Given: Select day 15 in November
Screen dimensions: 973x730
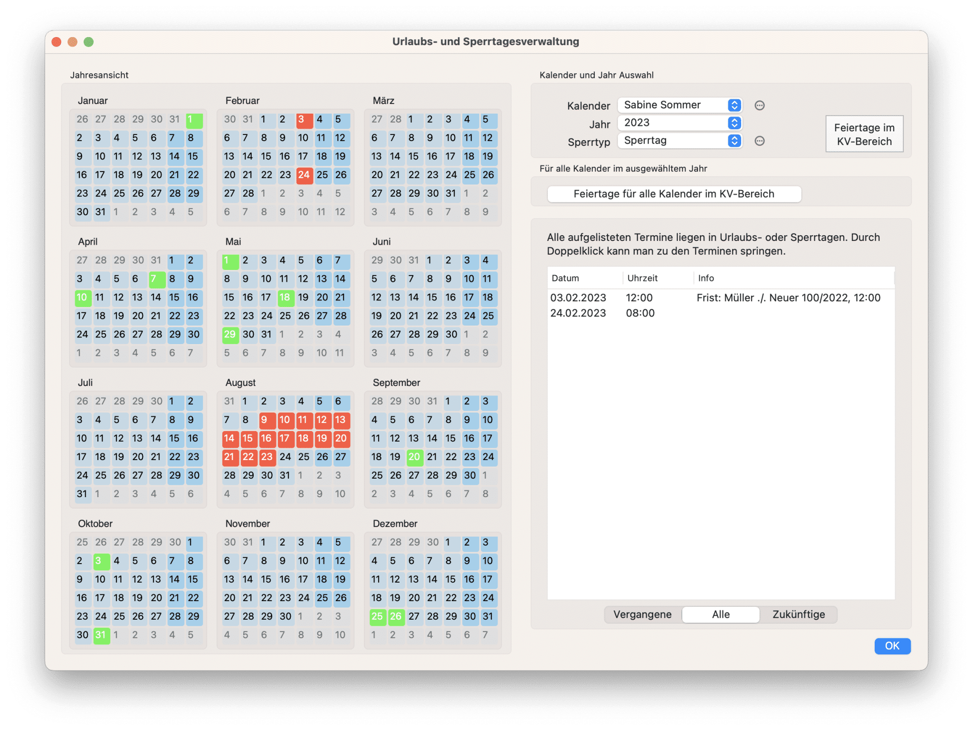Looking at the screenshot, I should click(x=267, y=580).
